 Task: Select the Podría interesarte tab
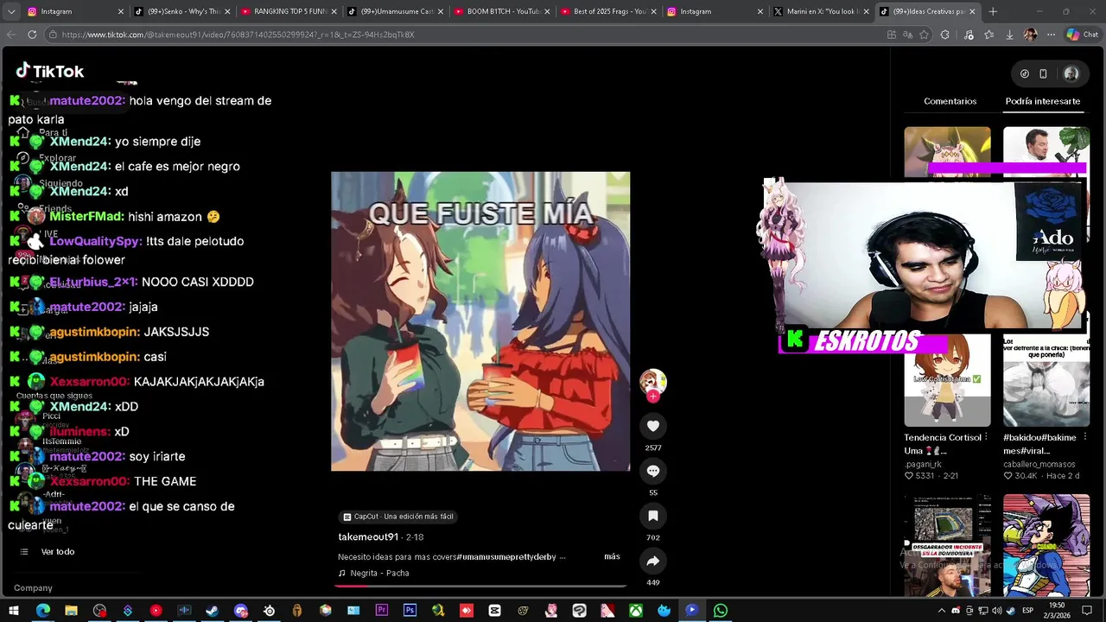1042,101
